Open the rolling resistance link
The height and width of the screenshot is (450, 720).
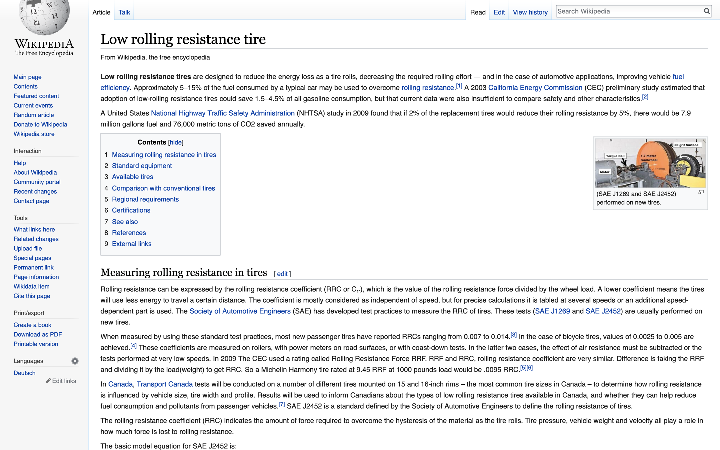click(x=427, y=88)
